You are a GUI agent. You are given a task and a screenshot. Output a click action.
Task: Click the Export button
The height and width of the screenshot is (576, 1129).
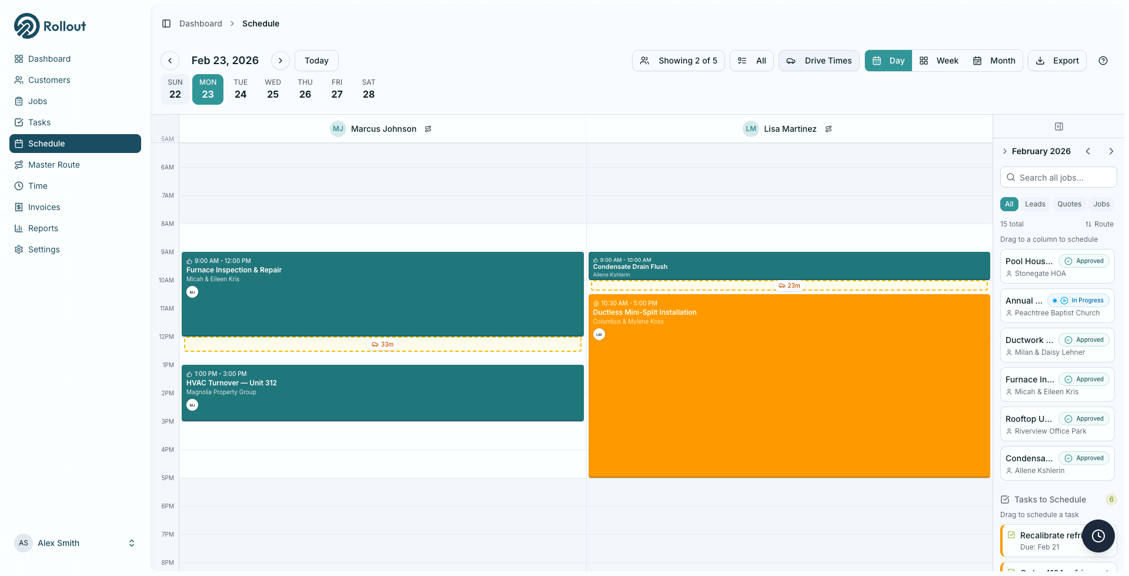[x=1057, y=61]
